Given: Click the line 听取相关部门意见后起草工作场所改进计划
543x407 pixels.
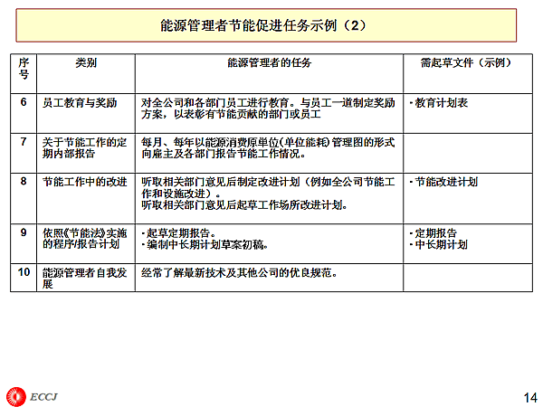Looking at the screenshot, I should 244,205.
